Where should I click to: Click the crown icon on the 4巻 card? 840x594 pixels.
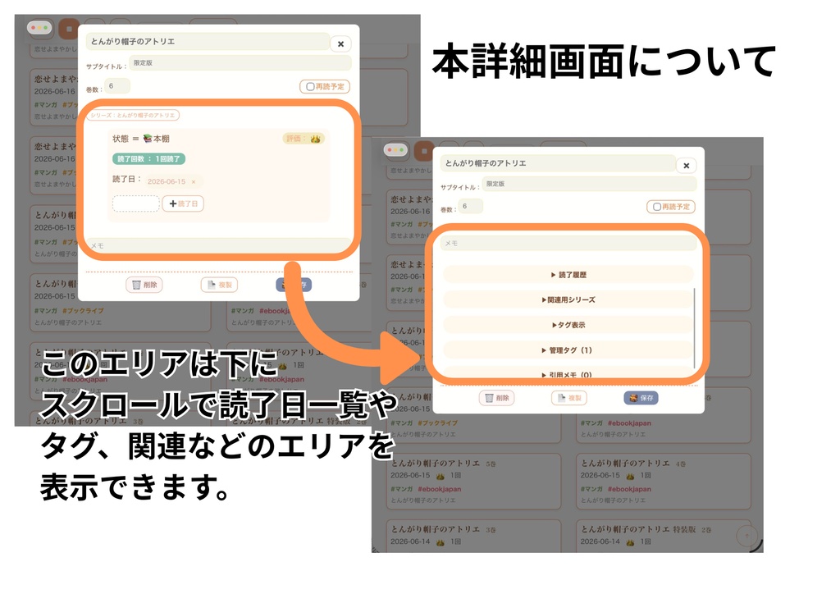click(x=630, y=476)
